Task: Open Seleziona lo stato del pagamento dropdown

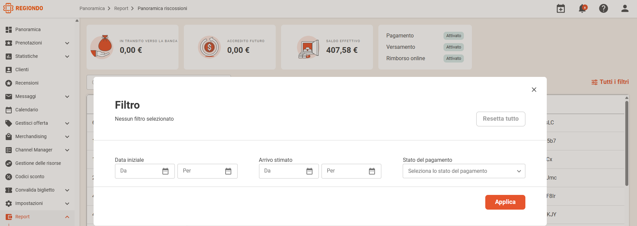Action: click(x=464, y=171)
